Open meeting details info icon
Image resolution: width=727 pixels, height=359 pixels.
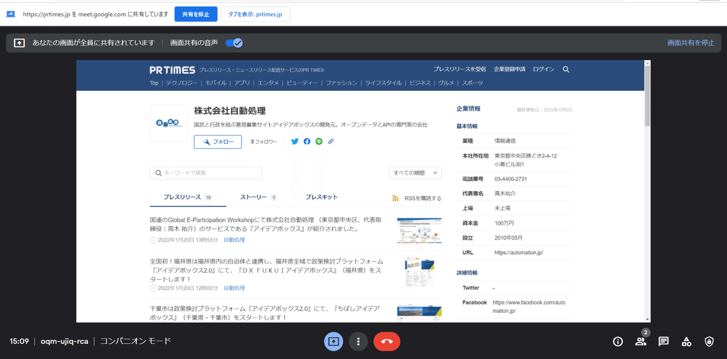click(x=618, y=341)
